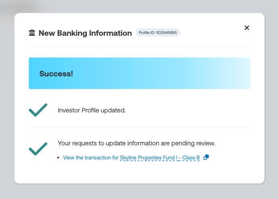Select the Success! text
This screenshot has width=278, height=199.
pos(56,74)
